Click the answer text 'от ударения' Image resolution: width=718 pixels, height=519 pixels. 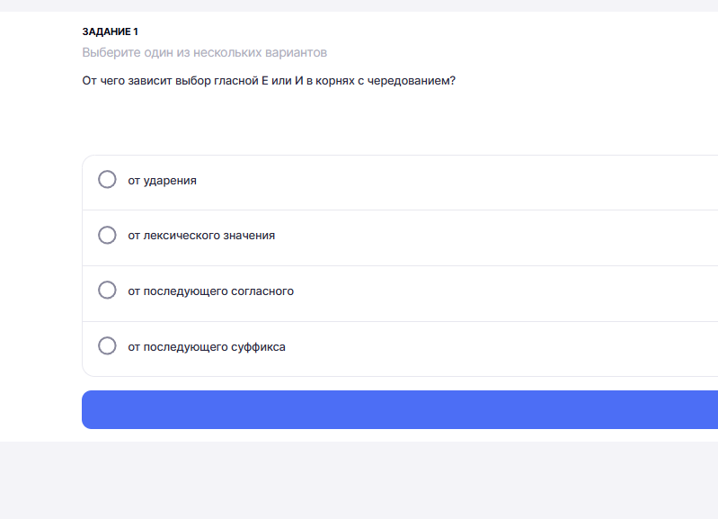pos(162,181)
